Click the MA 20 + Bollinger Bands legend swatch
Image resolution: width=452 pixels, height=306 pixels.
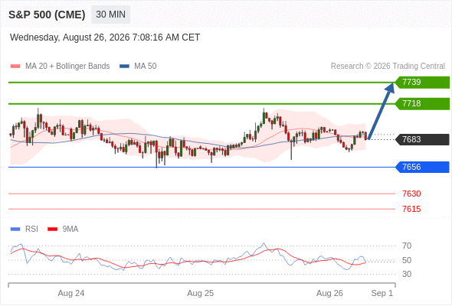[15, 67]
